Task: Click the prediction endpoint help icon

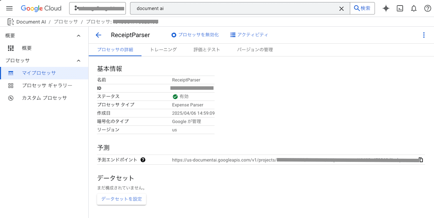Action: point(143,160)
